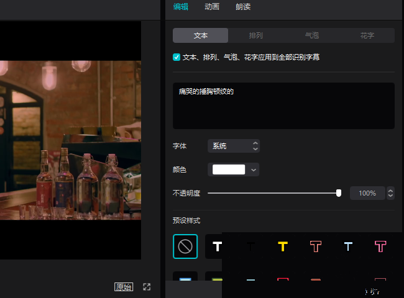Click the white 颜色 color swatch
Viewport: 404px width, 298px height.
tap(229, 169)
